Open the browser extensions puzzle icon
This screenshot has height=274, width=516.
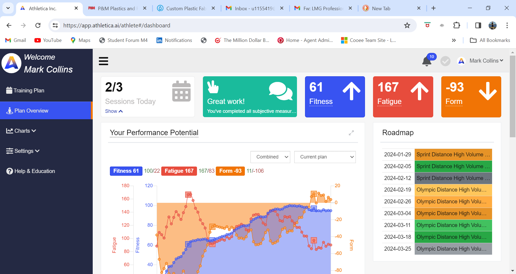(x=457, y=25)
